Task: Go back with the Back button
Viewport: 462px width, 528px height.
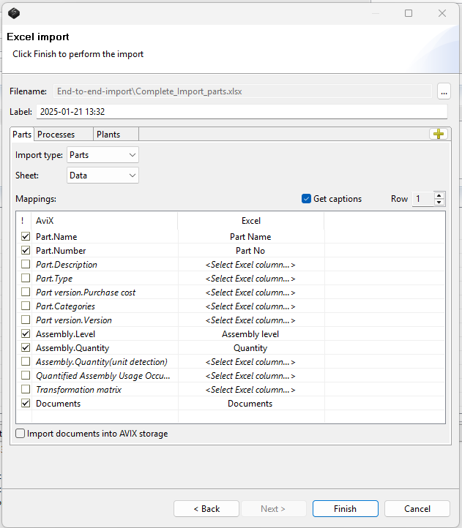Action: [206, 509]
